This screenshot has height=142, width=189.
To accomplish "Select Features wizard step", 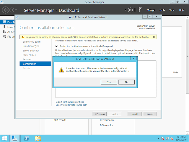I will [x=27, y=59].
